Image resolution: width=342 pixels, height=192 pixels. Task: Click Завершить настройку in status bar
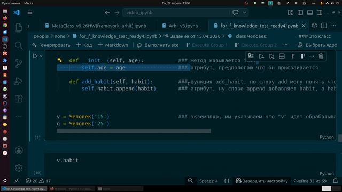click(x=262, y=181)
